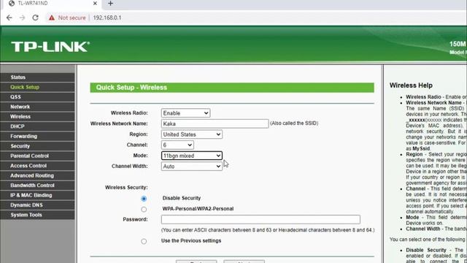This screenshot has height=263, width=467.
Task: Open a new browser tab
Action: pos(110,3)
